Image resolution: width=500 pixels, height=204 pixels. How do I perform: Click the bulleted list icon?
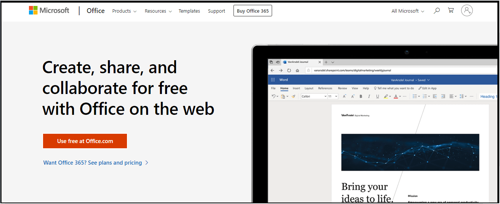pos(415,96)
